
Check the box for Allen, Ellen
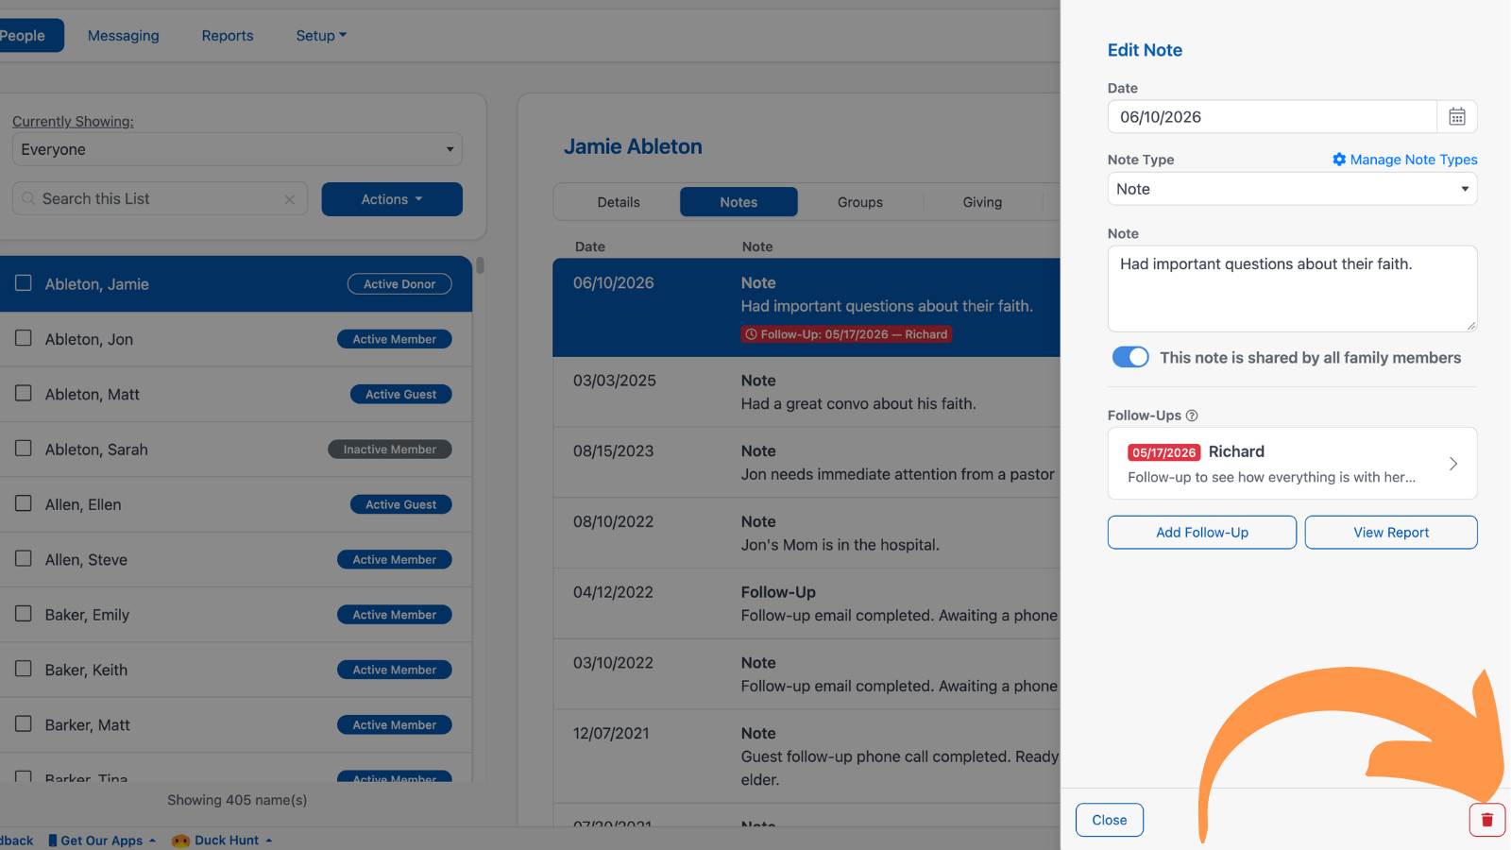(x=24, y=503)
